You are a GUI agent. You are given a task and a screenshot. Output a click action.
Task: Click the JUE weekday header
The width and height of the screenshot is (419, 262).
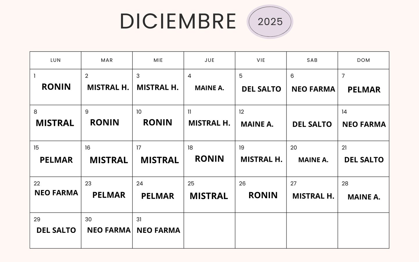click(210, 60)
